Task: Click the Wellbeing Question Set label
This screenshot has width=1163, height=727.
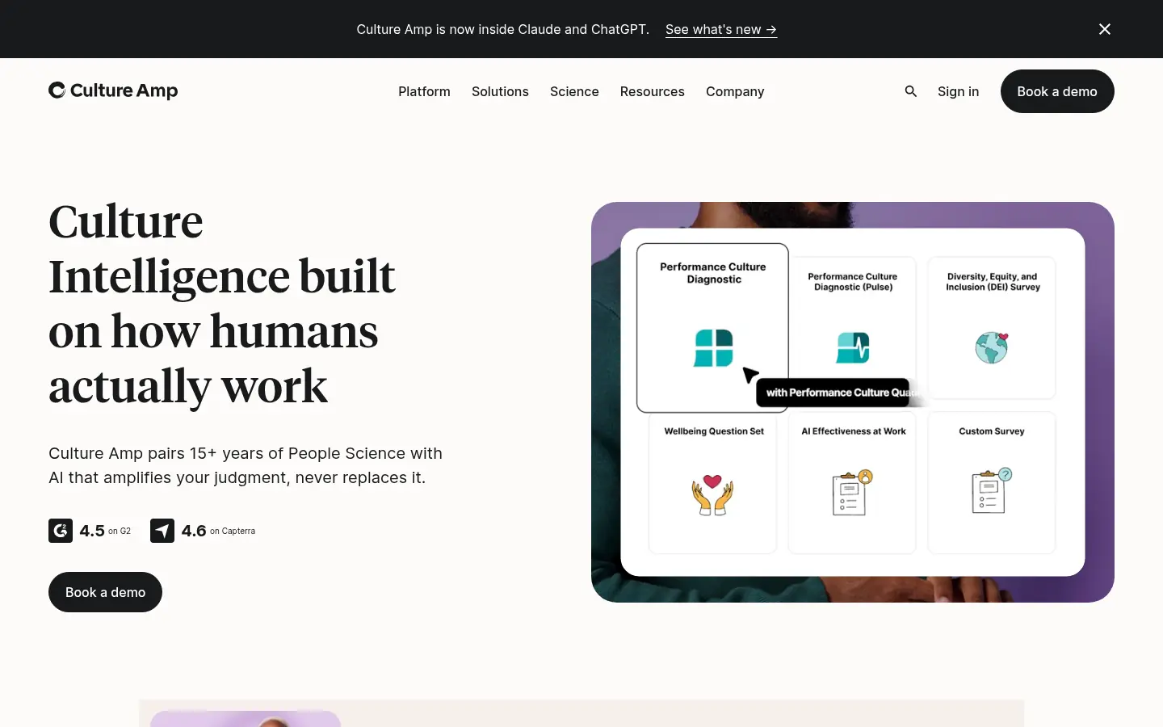Action: click(714, 431)
